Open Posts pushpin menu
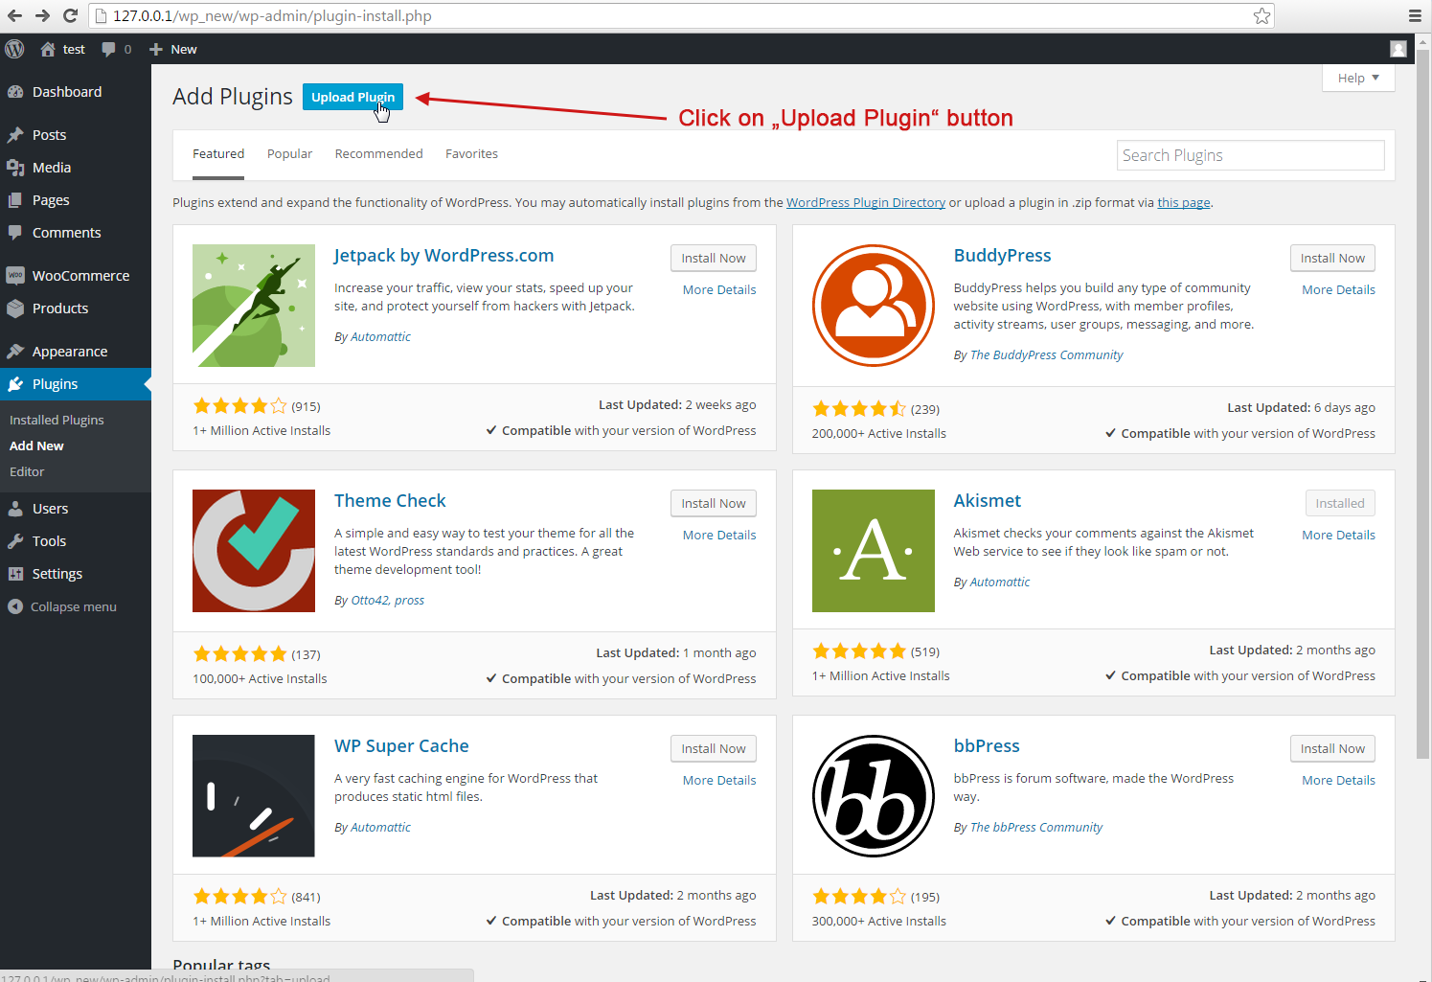Image resolution: width=1432 pixels, height=982 pixels. (15, 135)
